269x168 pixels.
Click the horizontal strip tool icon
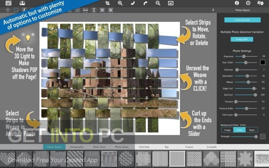click(85, 10)
